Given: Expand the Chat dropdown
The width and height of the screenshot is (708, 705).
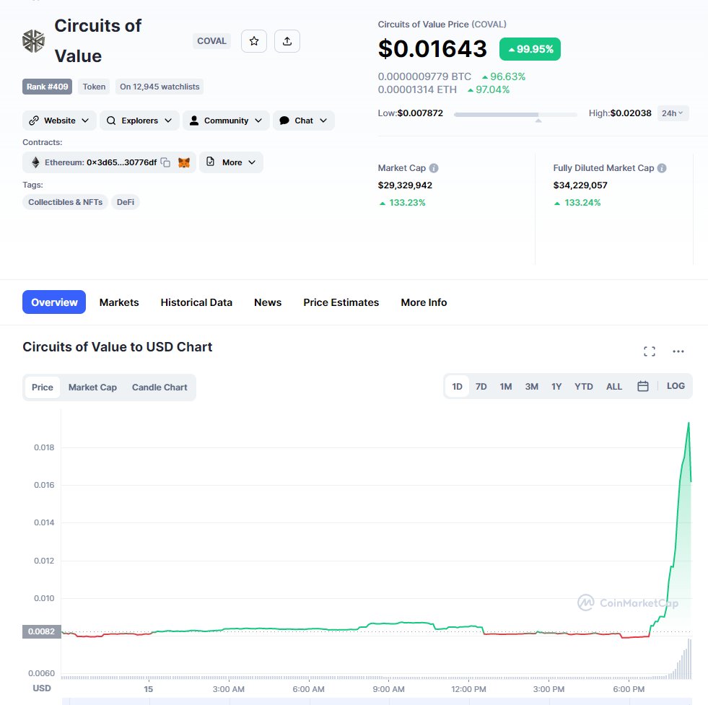Looking at the screenshot, I should click(x=303, y=121).
